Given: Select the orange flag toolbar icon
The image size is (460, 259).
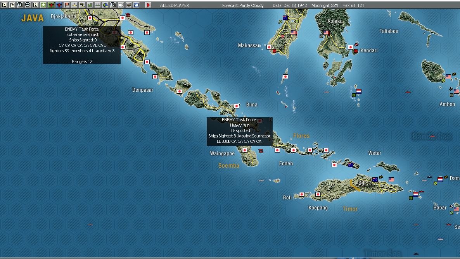Looking at the screenshot, I should (x=67, y=5).
